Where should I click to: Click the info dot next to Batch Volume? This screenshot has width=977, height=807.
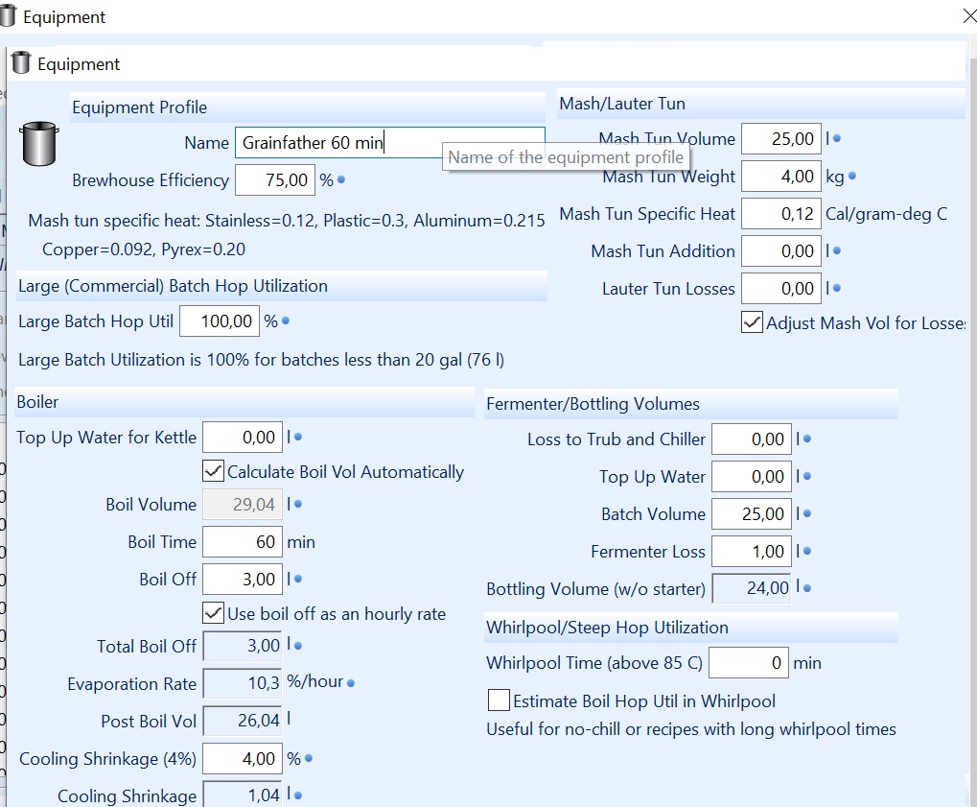pyautogui.click(x=806, y=514)
